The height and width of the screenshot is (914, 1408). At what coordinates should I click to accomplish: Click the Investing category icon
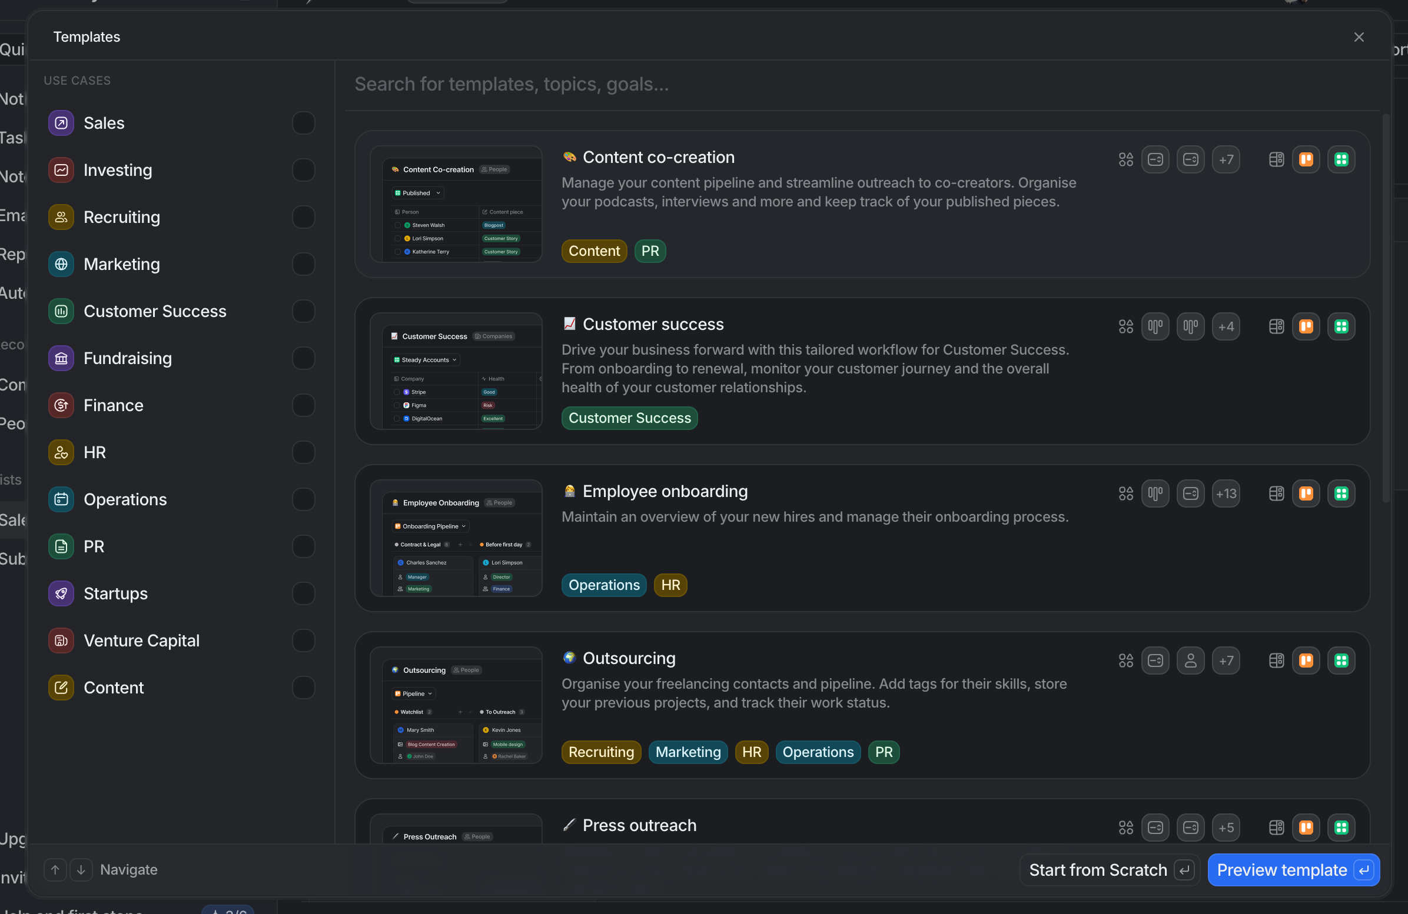tap(61, 170)
